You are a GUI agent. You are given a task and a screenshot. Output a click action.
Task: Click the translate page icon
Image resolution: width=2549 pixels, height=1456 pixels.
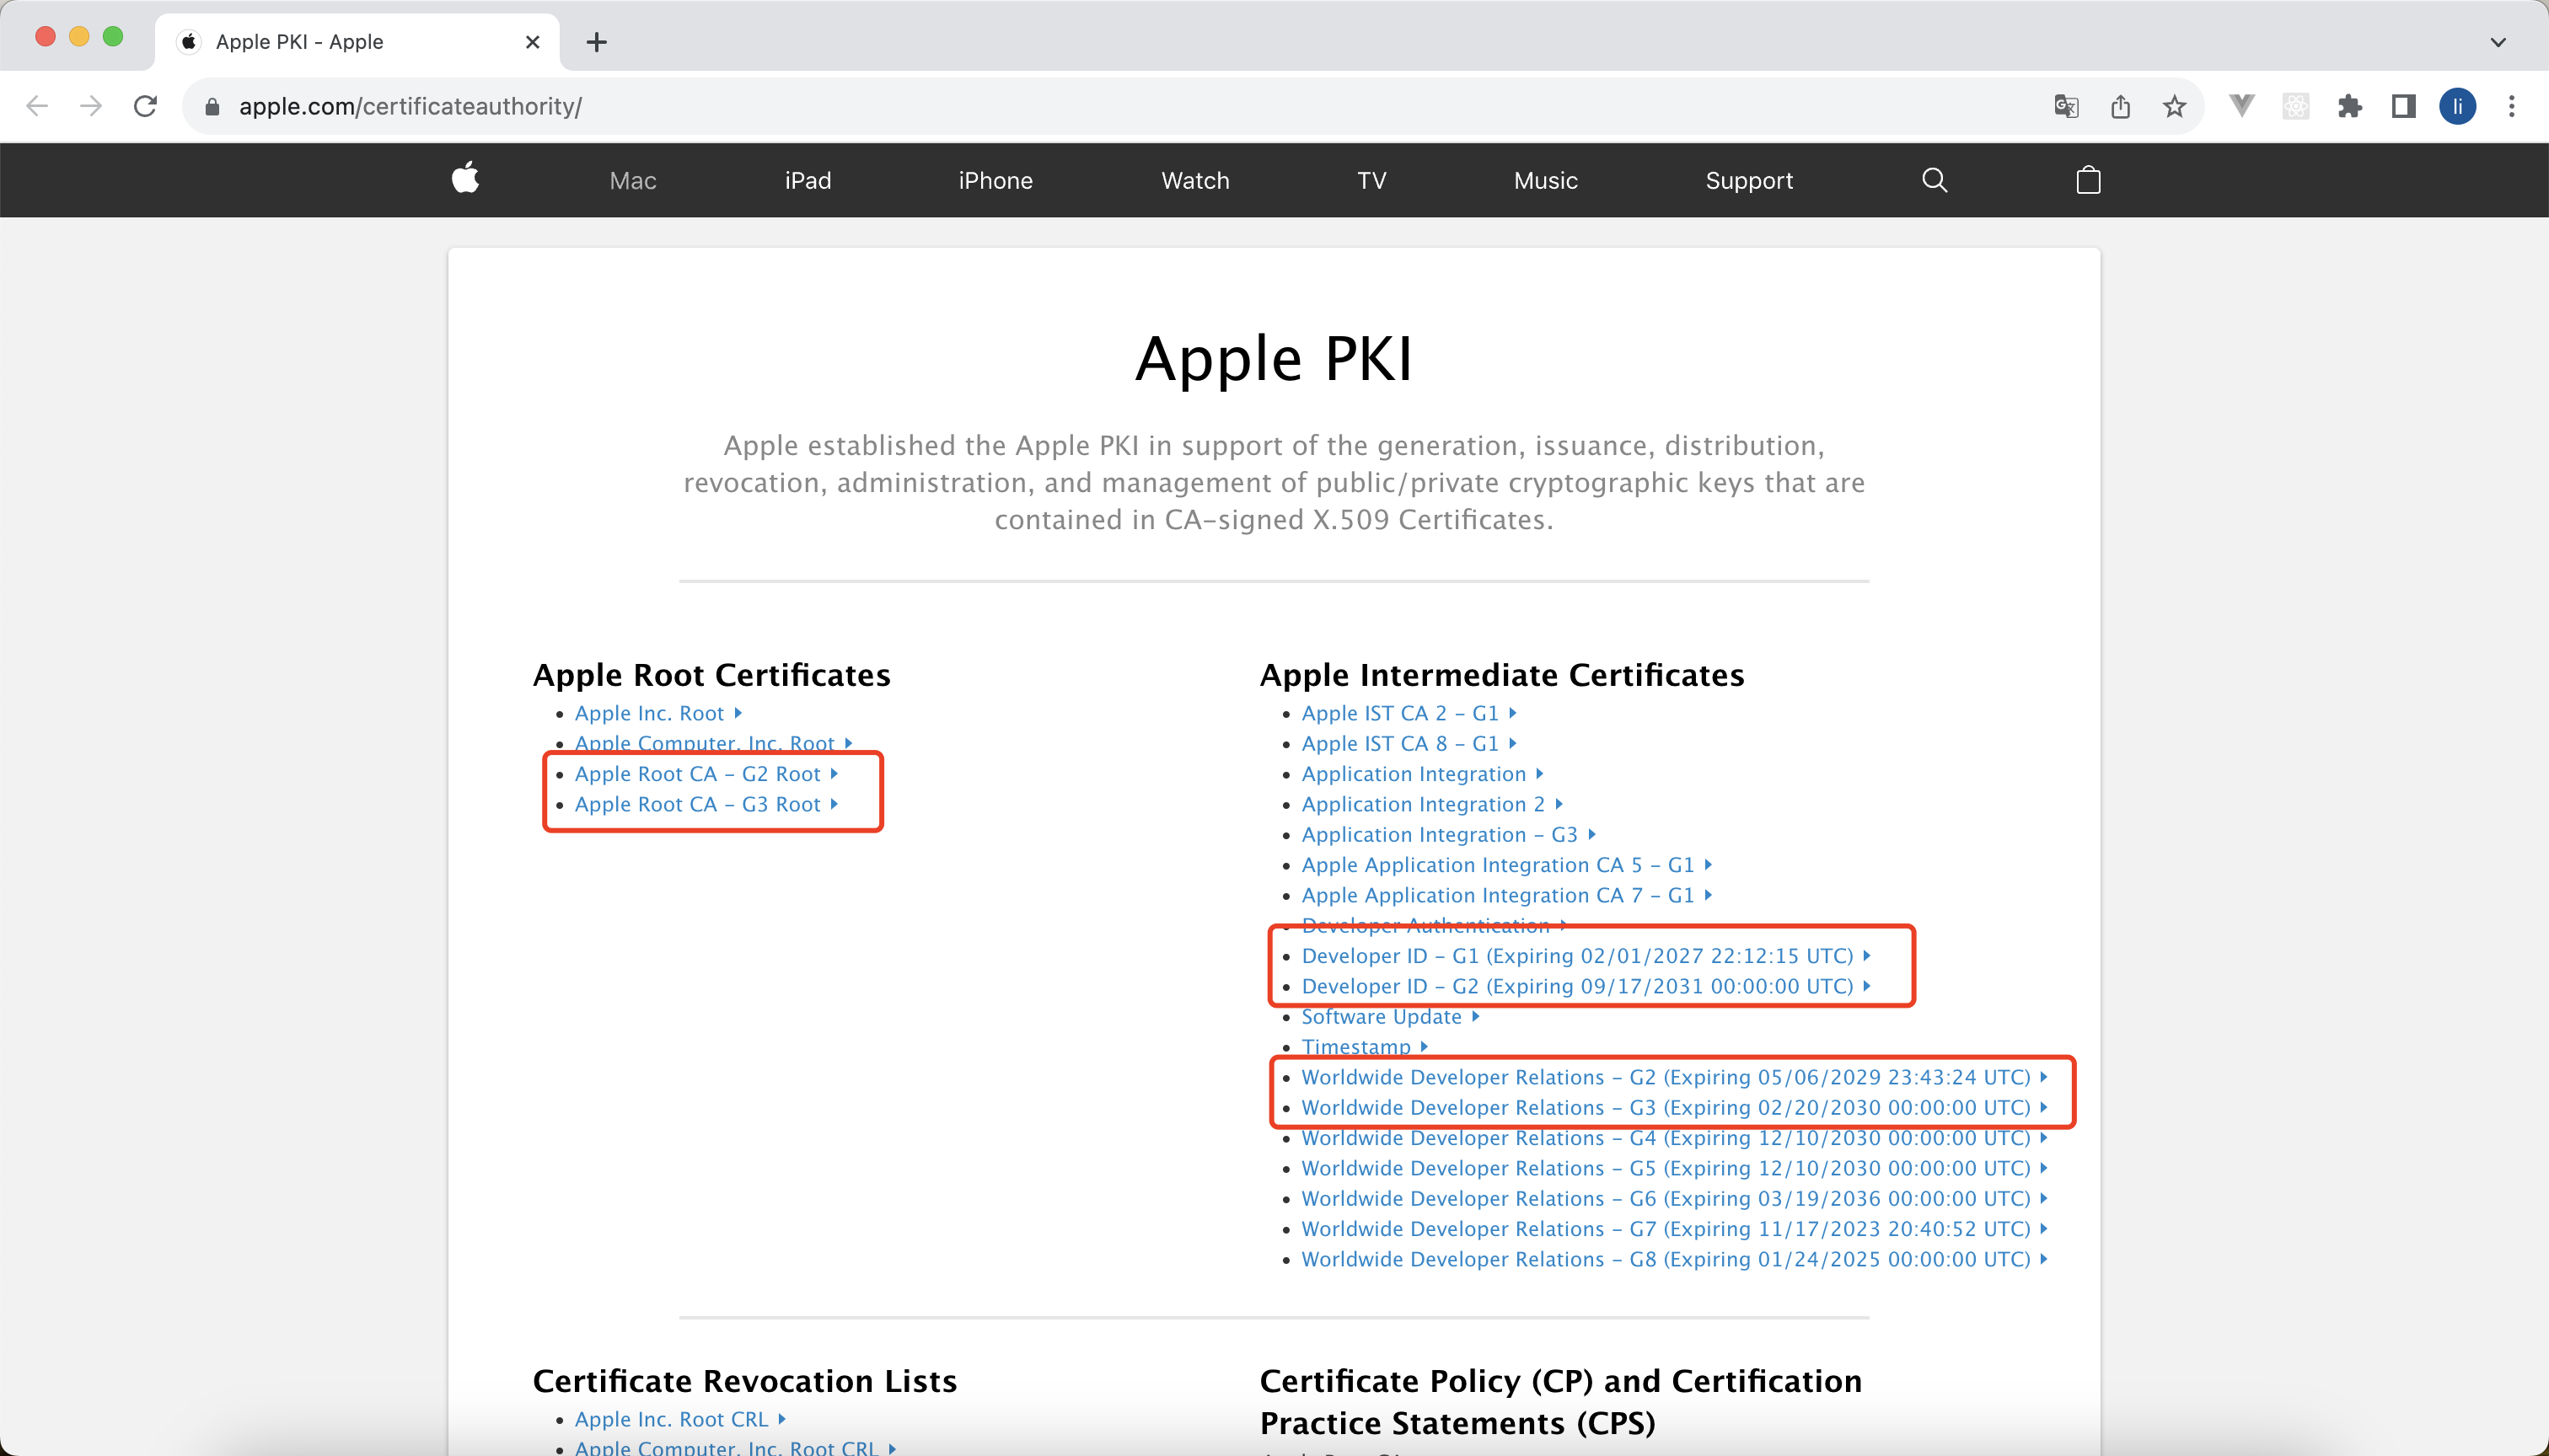click(2066, 106)
